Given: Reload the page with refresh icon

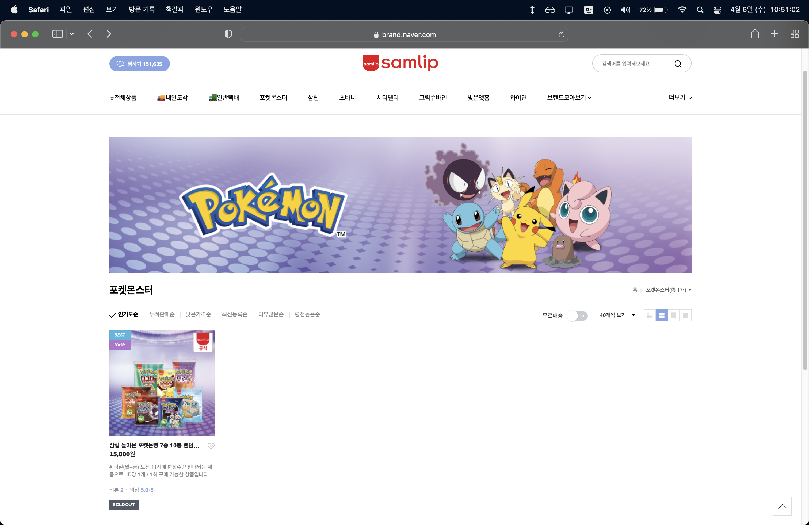Looking at the screenshot, I should click(x=561, y=34).
